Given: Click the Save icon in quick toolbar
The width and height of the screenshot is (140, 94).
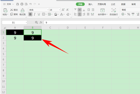Looking at the screenshot, I should [18, 4].
